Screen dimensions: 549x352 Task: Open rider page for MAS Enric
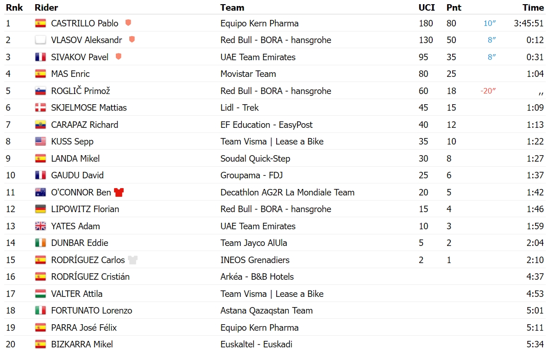(x=70, y=74)
